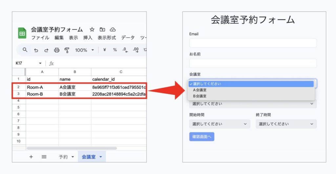Select column C header
The height and width of the screenshot is (174, 336).
(x=119, y=72)
